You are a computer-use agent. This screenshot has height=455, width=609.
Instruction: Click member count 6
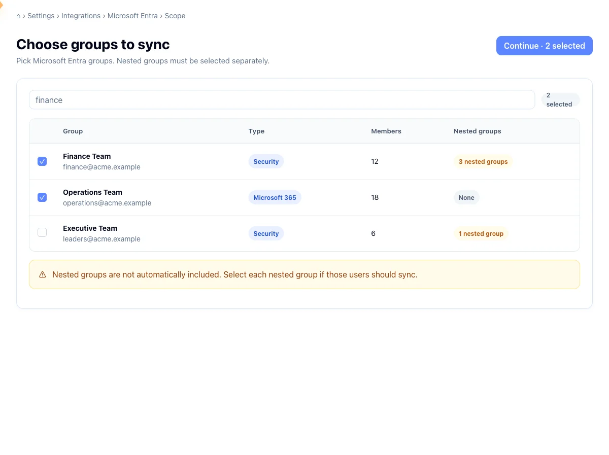pyautogui.click(x=373, y=233)
